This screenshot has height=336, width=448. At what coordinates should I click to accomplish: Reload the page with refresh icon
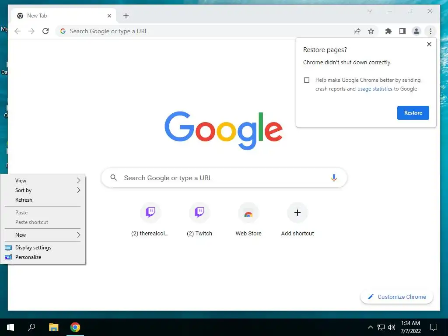(x=45, y=31)
